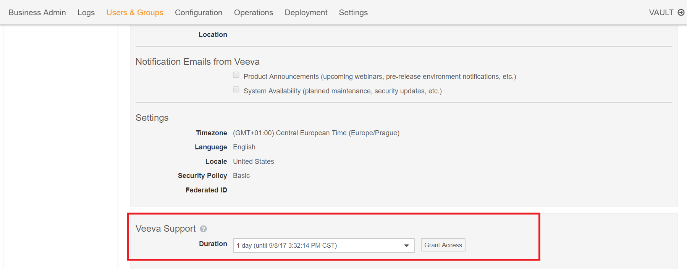687x269 pixels.
Task: Click the Central European Time timezone value
Action: tap(316, 133)
